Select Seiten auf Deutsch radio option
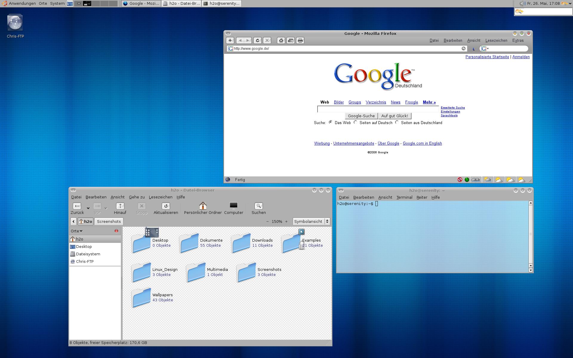The width and height of the screenshot is (573, 358). click(355, 122)
